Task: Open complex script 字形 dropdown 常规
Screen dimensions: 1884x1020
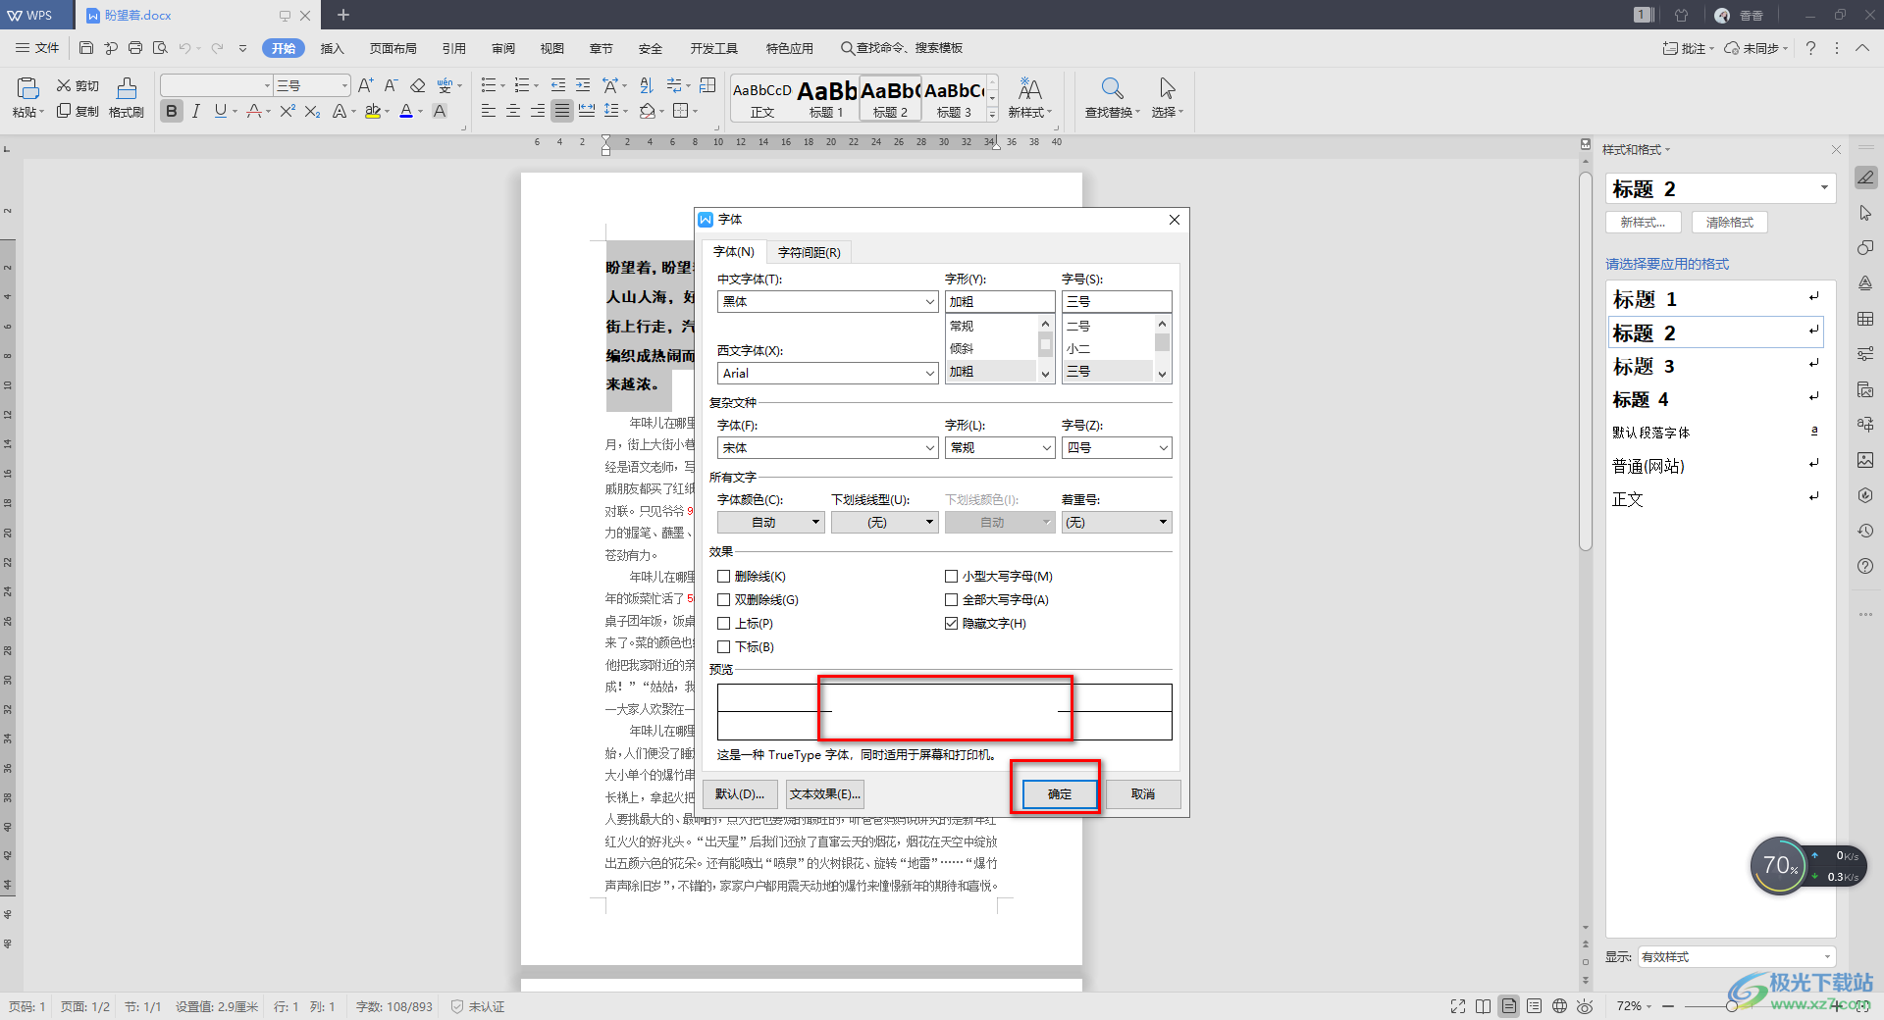Action: 1000,448
